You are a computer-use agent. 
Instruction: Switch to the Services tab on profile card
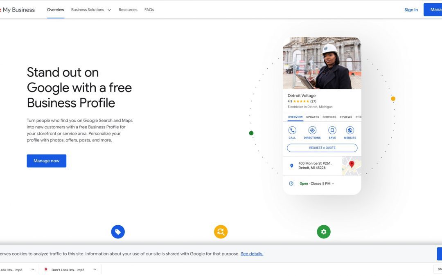pos(329,117)
